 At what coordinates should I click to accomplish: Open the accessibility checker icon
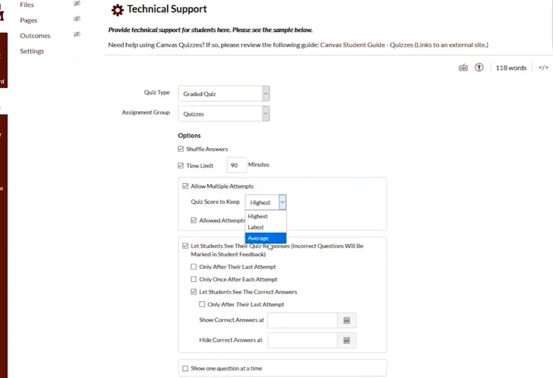479,68
